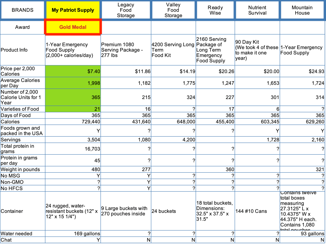Image resolution: width=326 pixels, height=246 pixels.
Task: Click the 1,775 average calories cell
Action: [x=173, y=83]
